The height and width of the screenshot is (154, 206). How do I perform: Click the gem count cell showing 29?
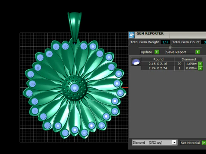pyautogui.click(x=179, y=64)
